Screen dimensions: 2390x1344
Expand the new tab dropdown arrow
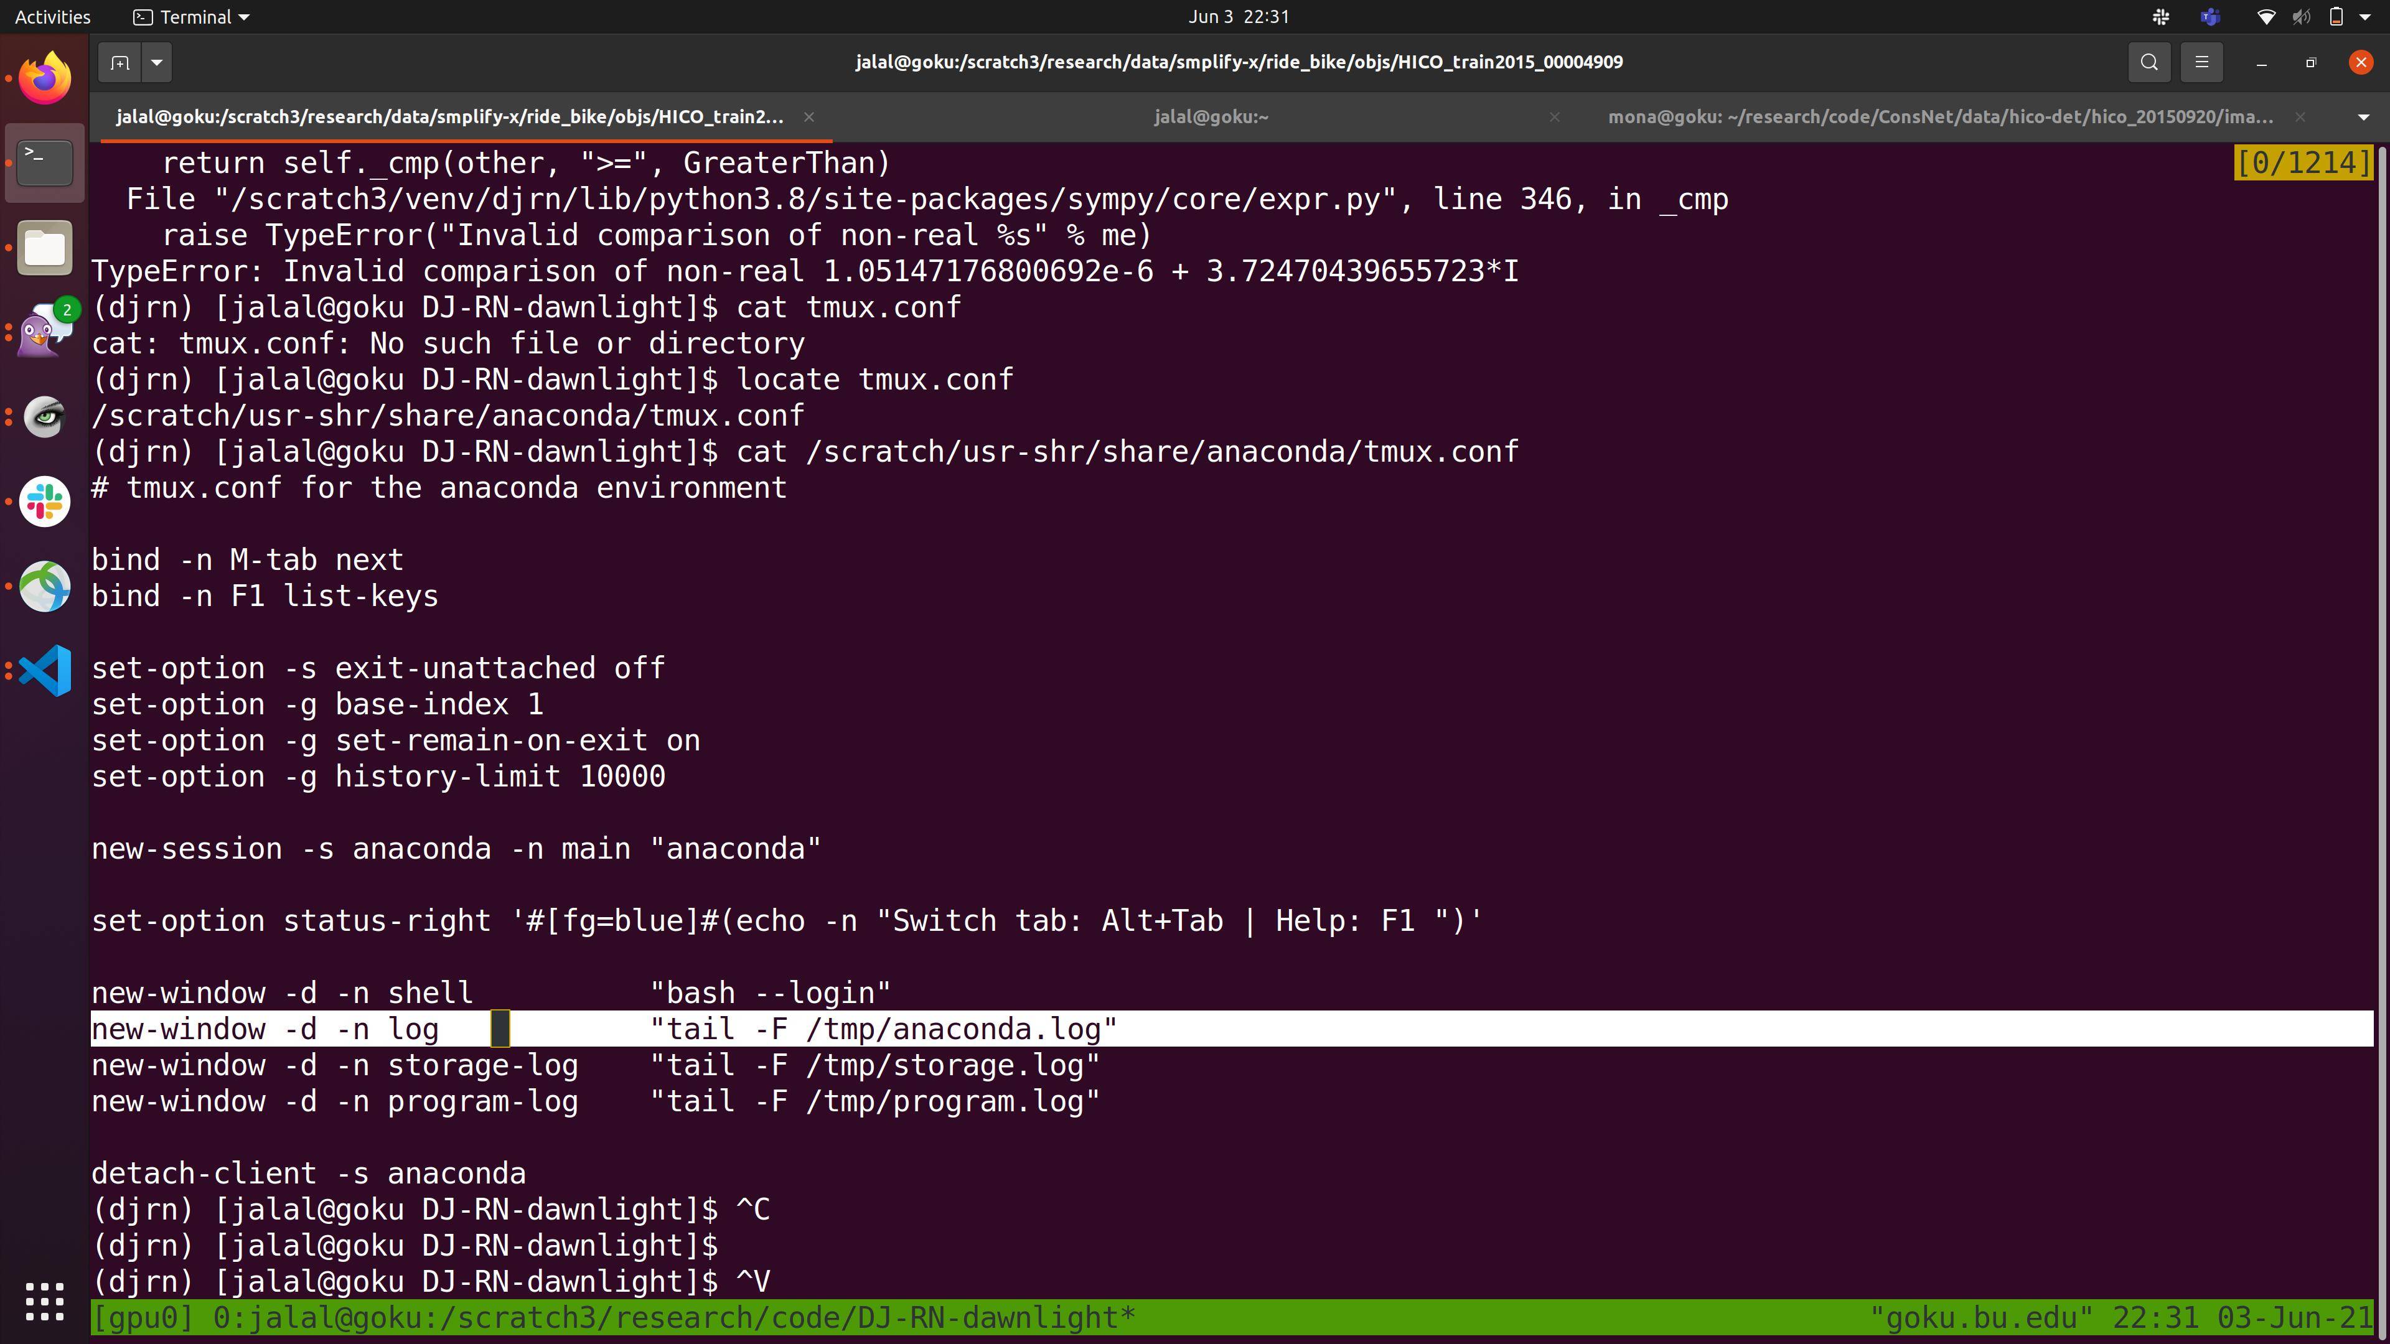point(157,62)
